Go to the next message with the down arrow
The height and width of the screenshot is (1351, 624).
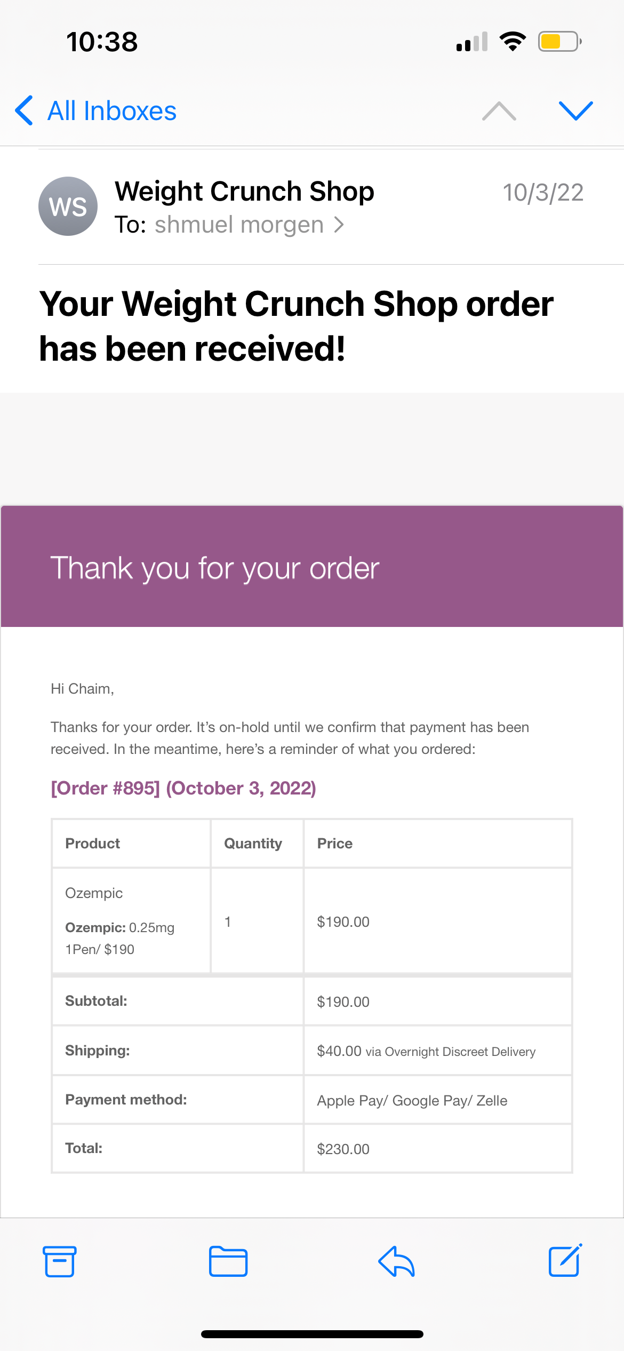tap(576, 110)
